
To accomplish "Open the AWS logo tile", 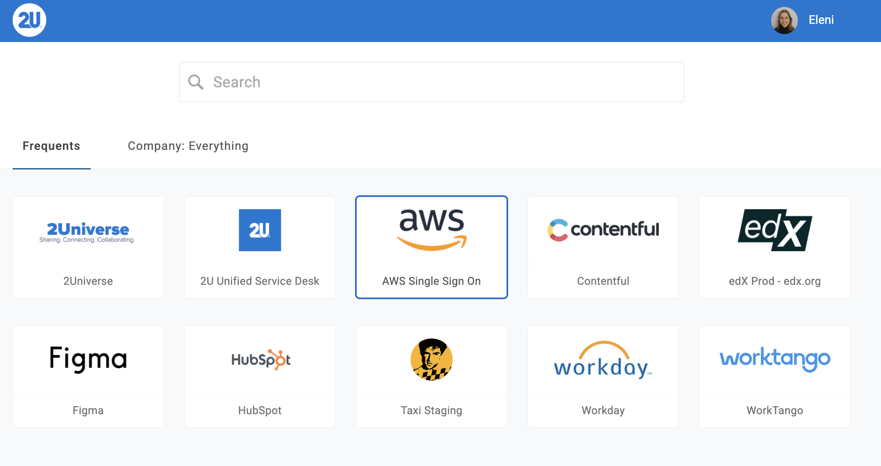I will tap(432, 230).
